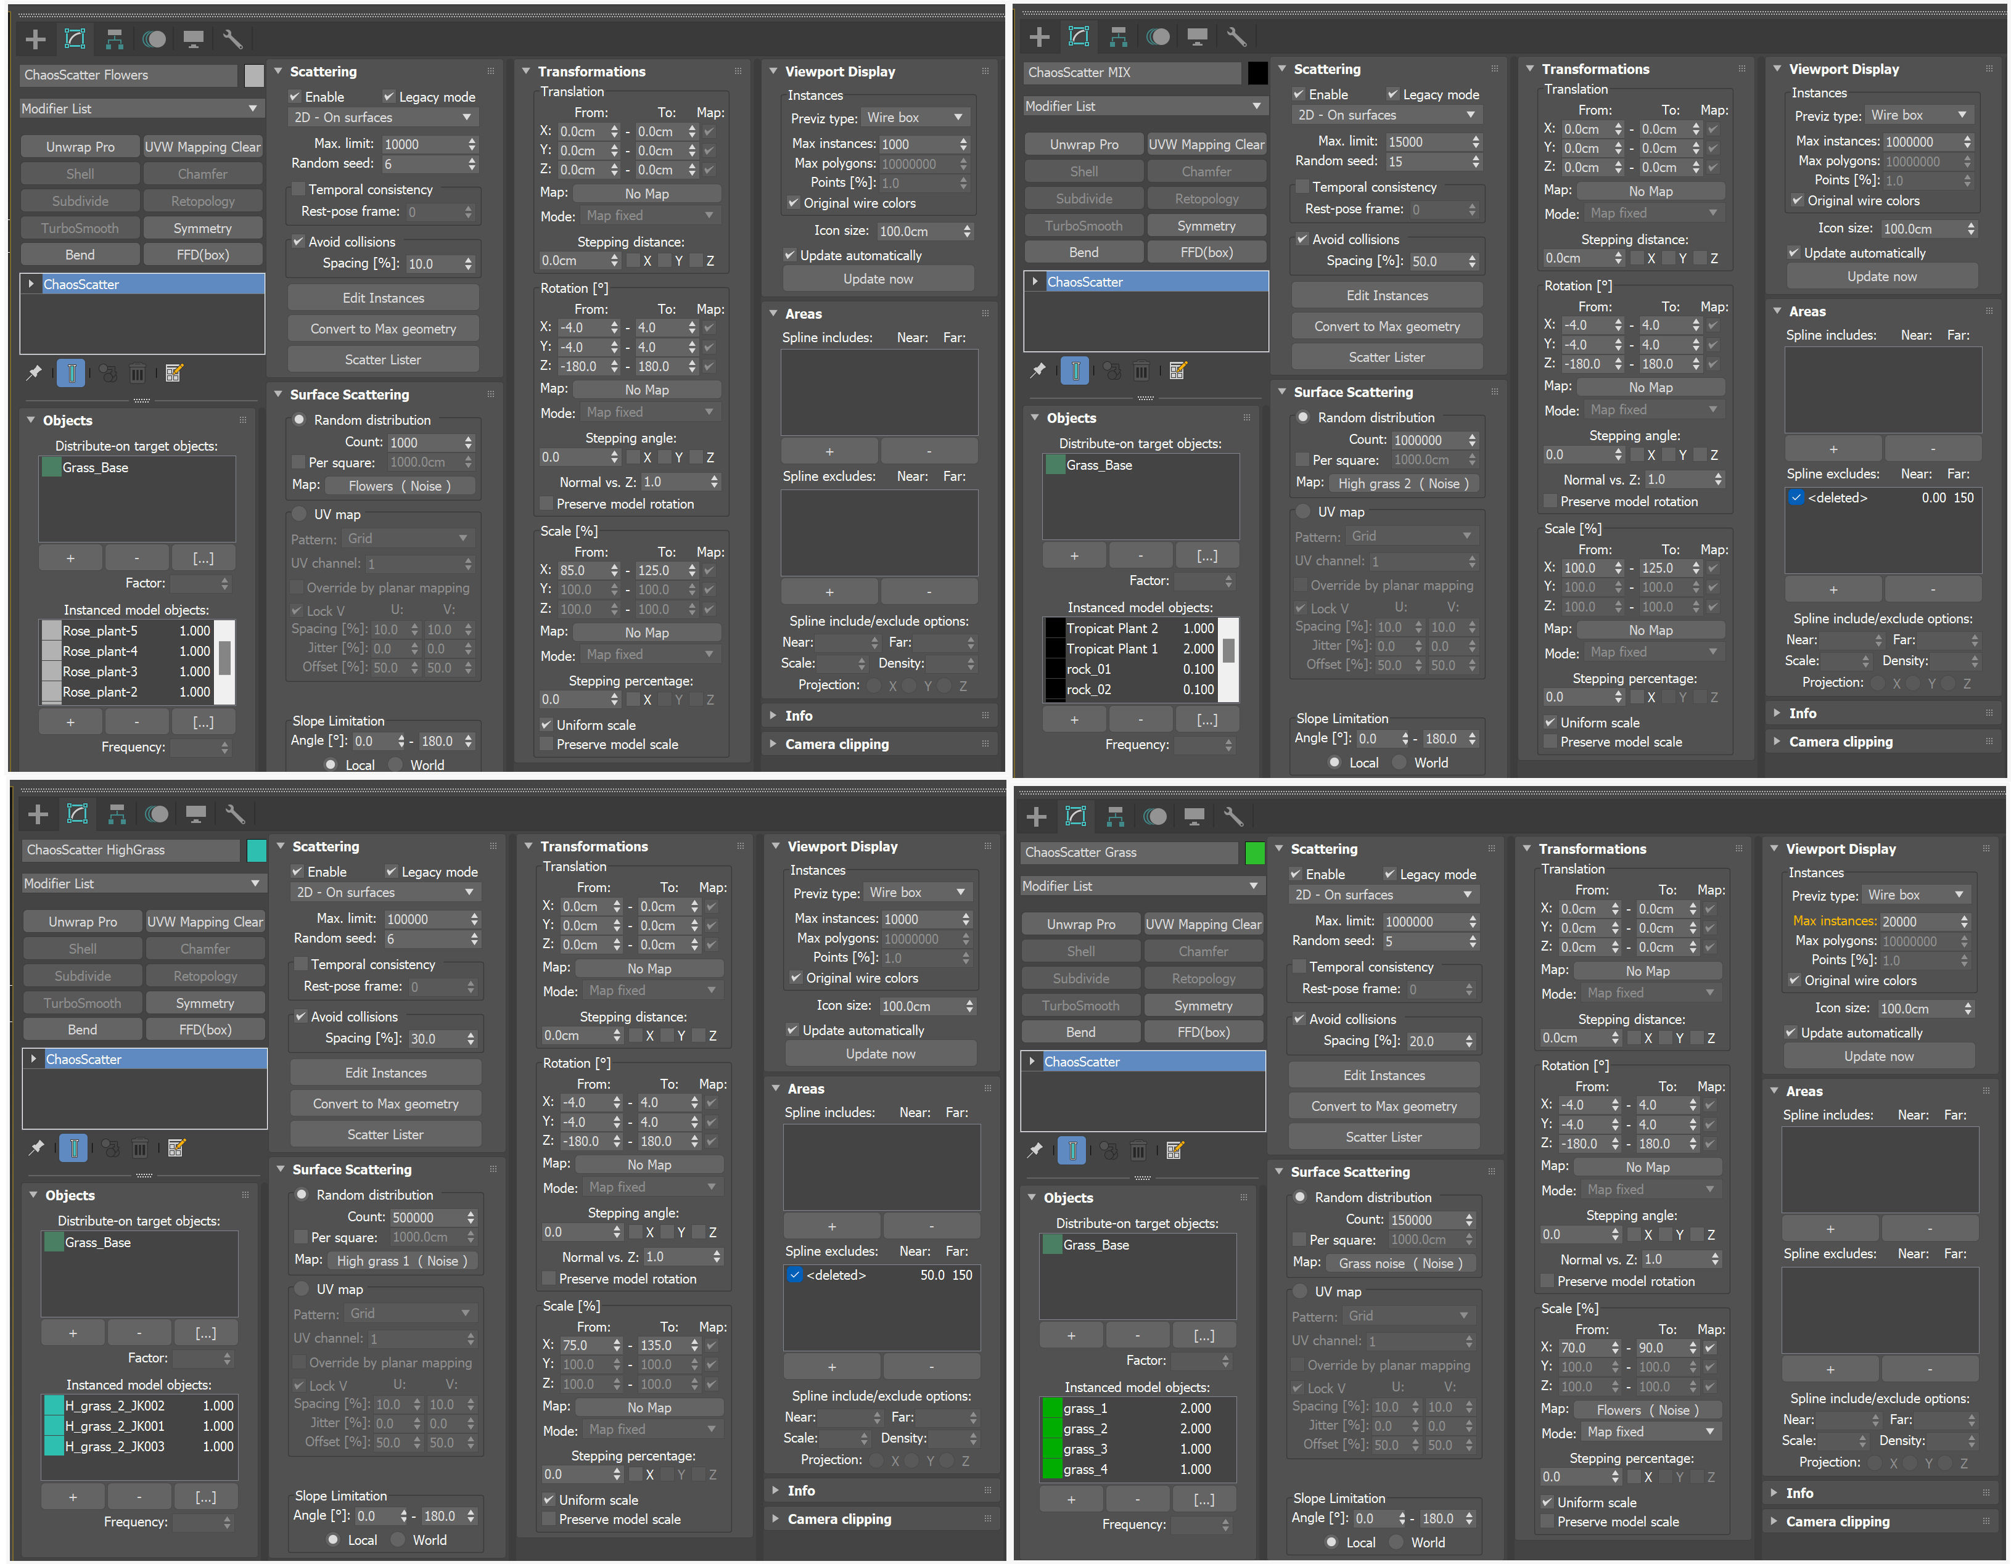
Task: Click teal color swatch beside ChaosScatter HighGrass name
Action: [257, 851]
